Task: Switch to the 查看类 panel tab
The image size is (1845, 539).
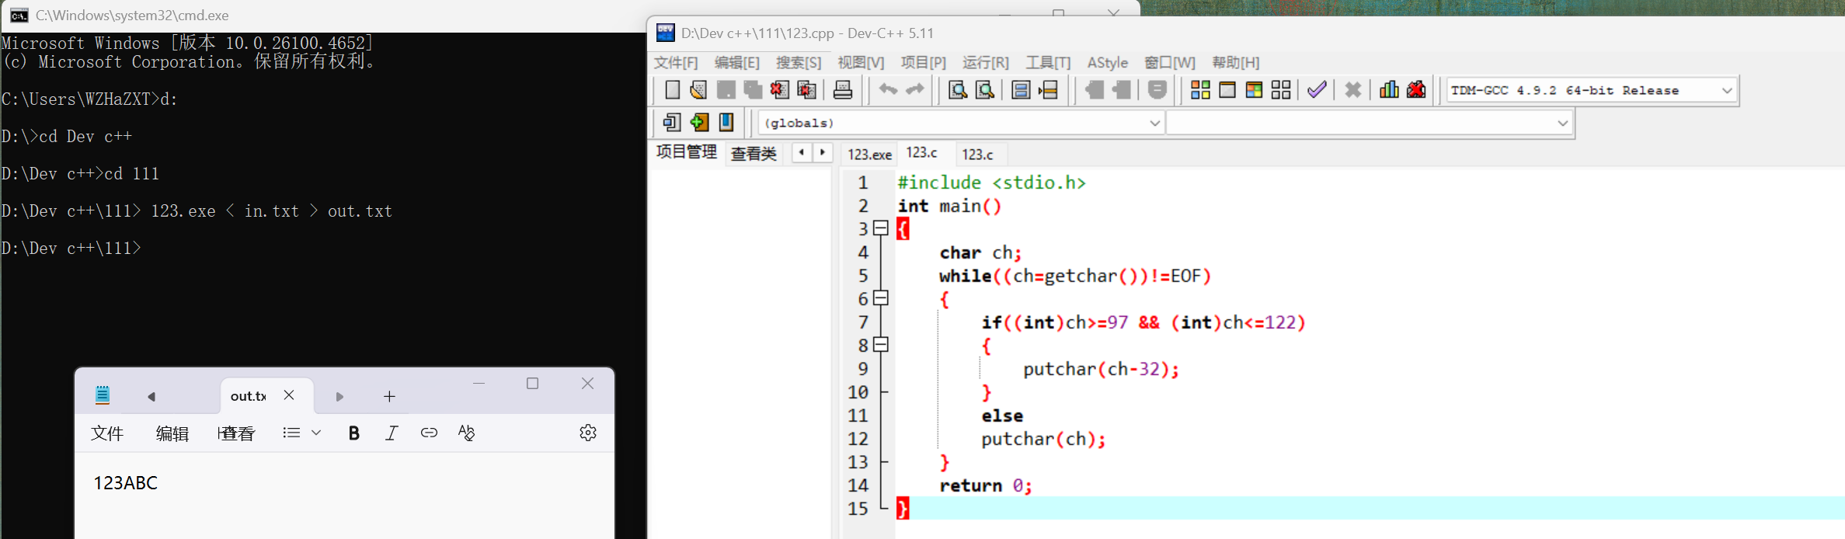Action: 754,154
